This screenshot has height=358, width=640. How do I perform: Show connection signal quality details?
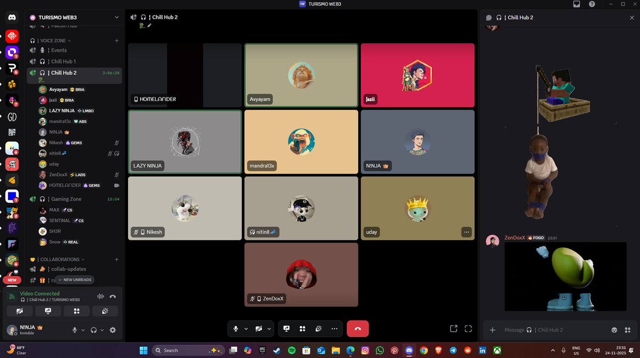pos(12,296)
